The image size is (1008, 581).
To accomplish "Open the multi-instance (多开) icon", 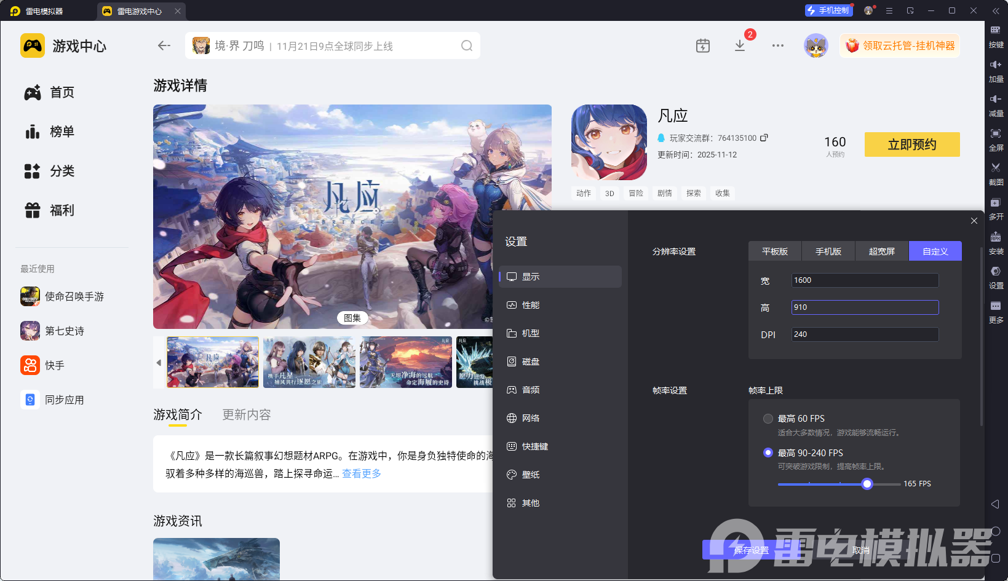I will pos(996,203).
